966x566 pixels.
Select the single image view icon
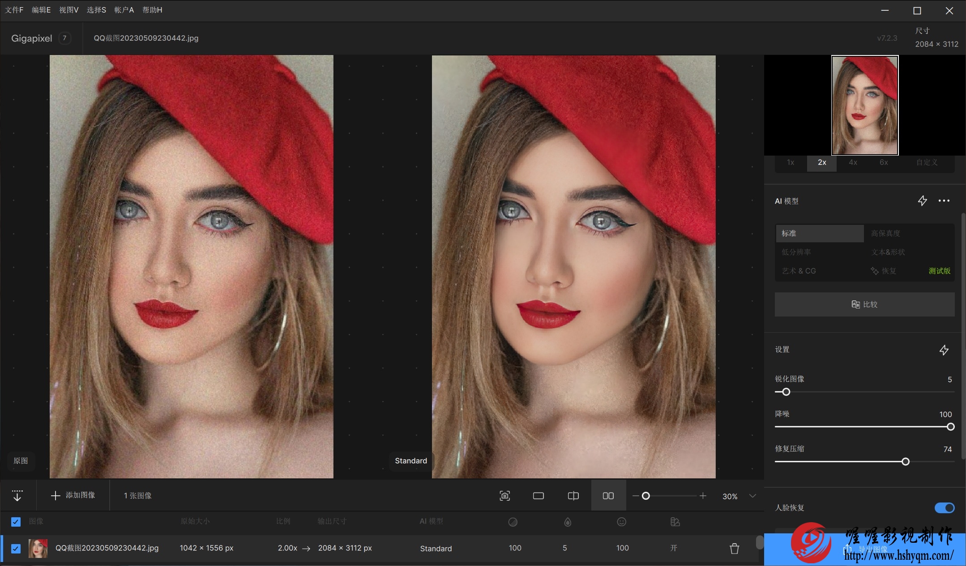click(x=539, y=496)
